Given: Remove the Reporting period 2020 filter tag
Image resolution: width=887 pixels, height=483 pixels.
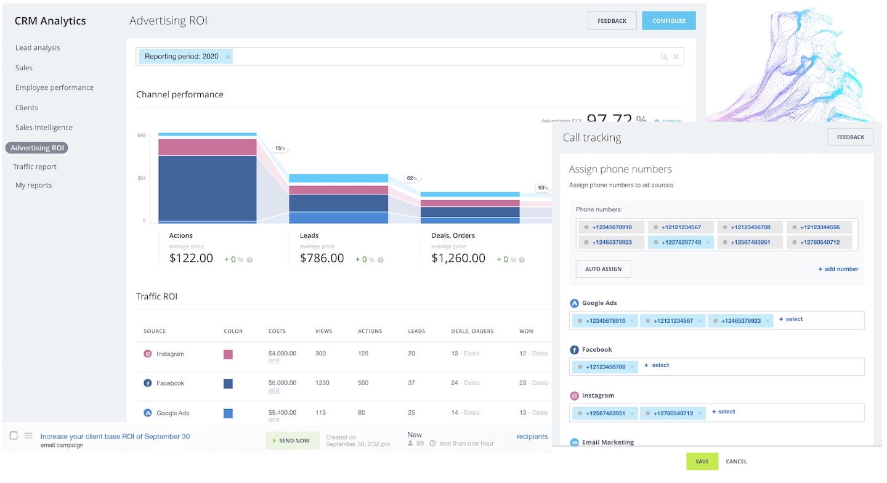Looking at the screenshot, I should (228, 57).
